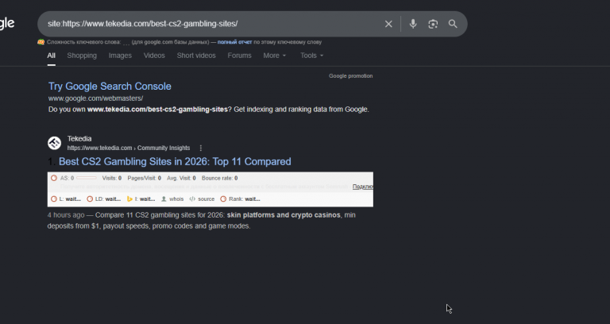This screenshot has width=610, height=324.
Task: Open the three-dot menu beside Community Insights
Action: click(201, 148)
